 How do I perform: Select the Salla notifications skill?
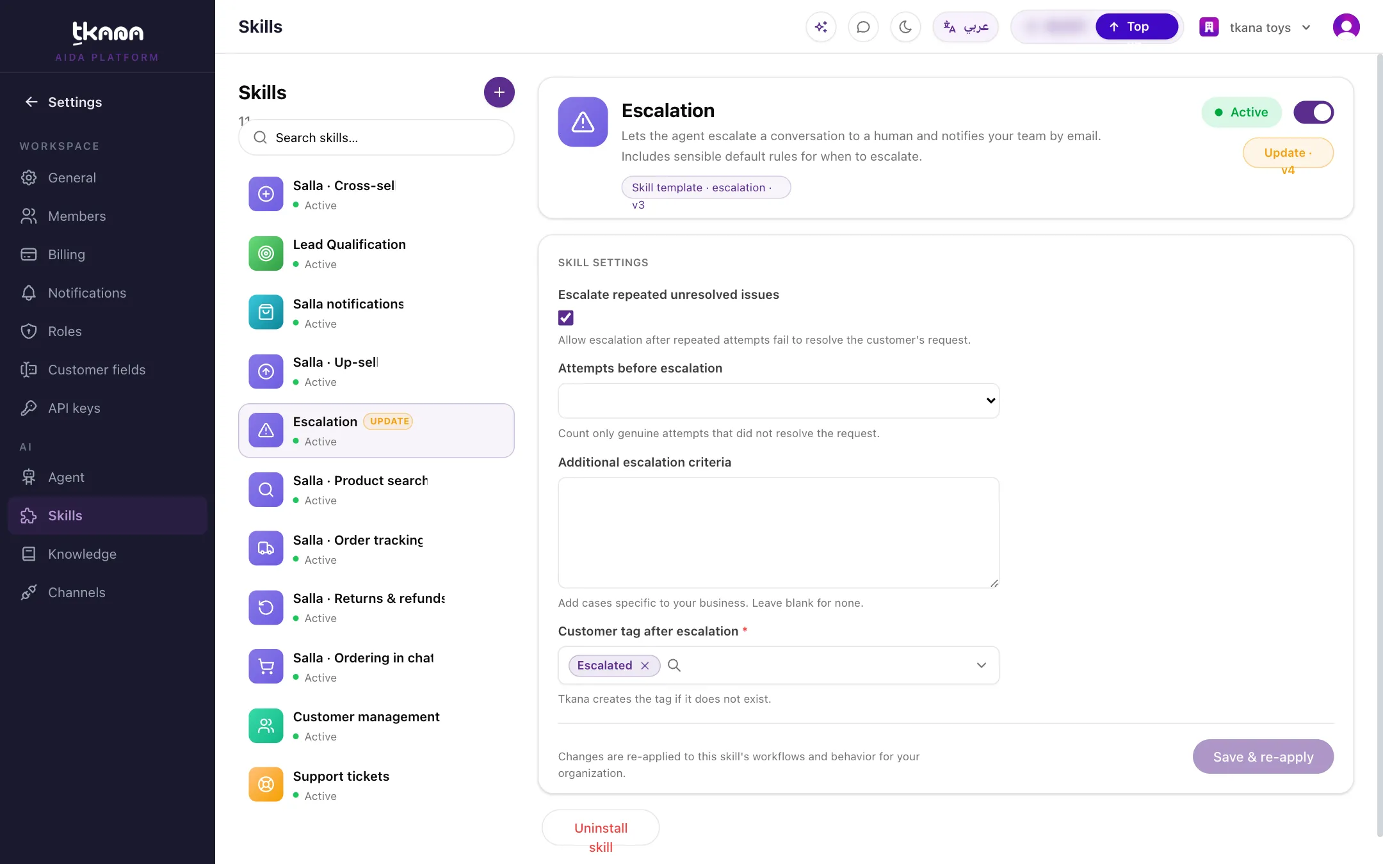(376, 313)
